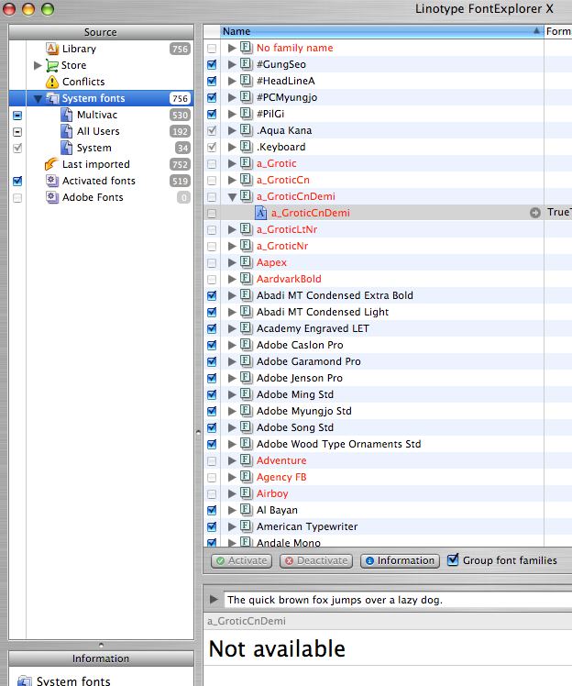Toggle the Multivac sidebar checkbox
The image size is (572, 686).
click(x=17, y=115)
